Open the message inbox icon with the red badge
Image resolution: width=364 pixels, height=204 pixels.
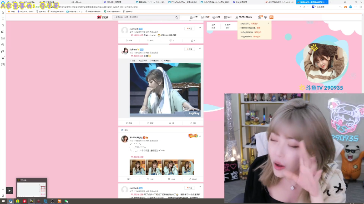[260, 17]
